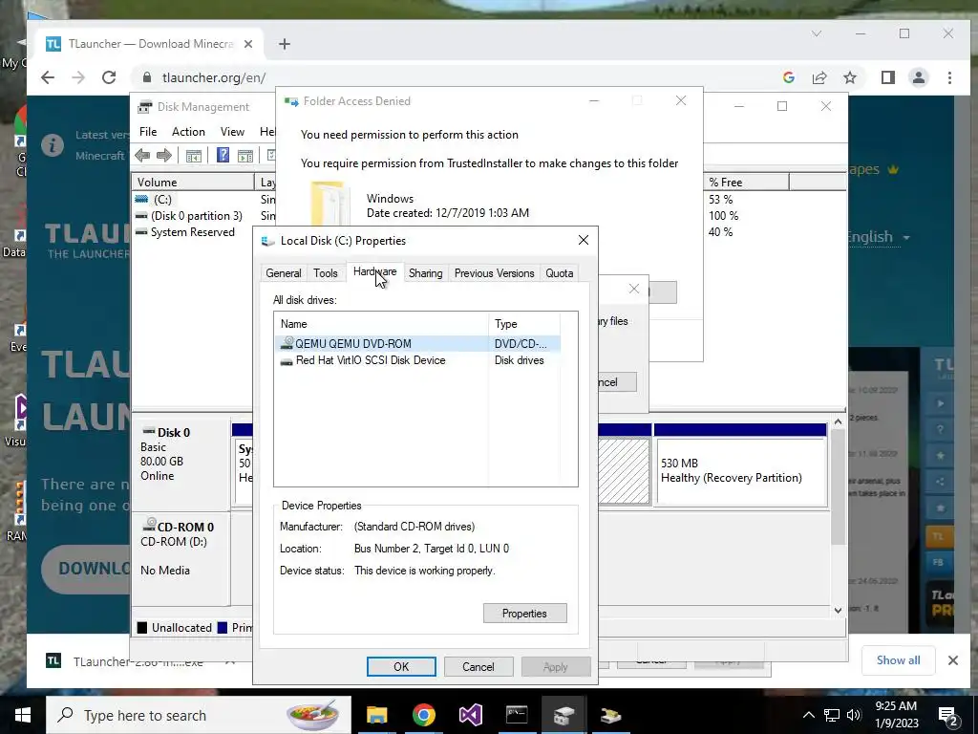Click Back arrow in Disk Management toolbar
Viewport: 978px width, 734px height.
click(142, 156)
